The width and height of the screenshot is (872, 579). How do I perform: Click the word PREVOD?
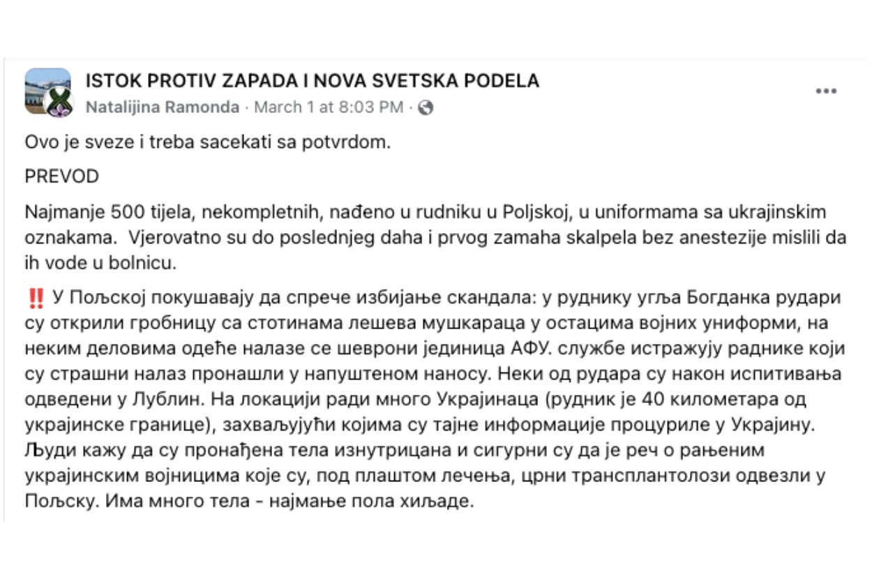[x=61, y=176]
